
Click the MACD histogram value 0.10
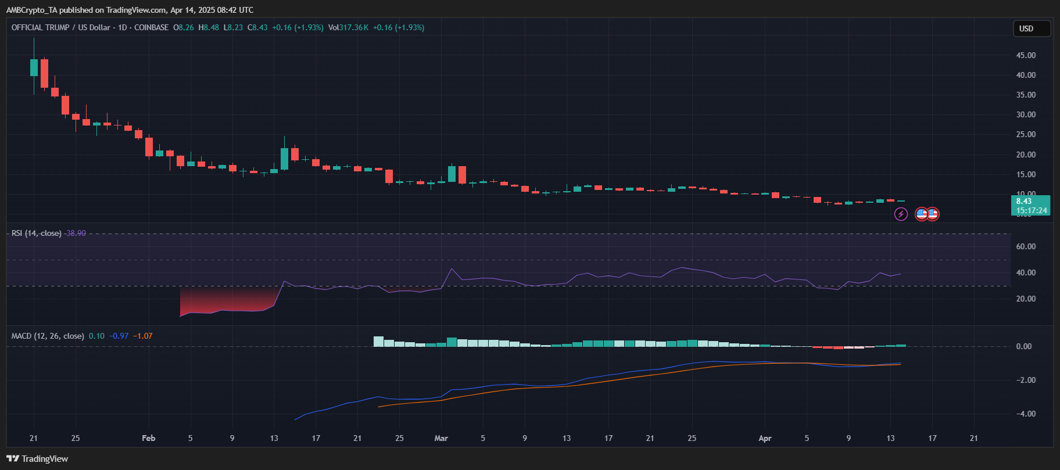pyautogui.click(x=96, y=336)
